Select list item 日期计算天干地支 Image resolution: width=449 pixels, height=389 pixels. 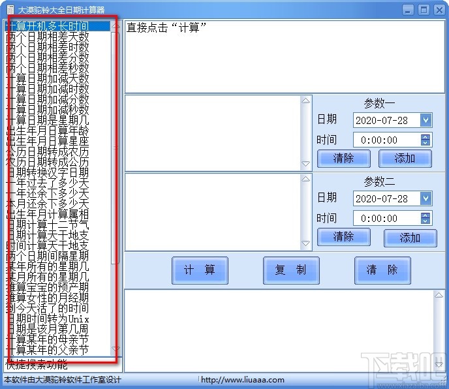57,235
